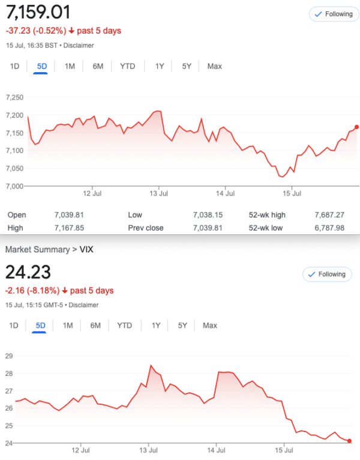This screenshot has height=460, width=360.
Task: Switch VIX chart to 1M view
Action: coord(68,325)
